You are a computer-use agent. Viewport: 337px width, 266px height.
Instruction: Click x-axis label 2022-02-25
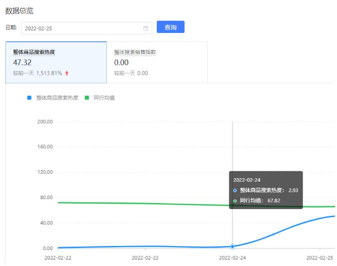coord(320,258)
